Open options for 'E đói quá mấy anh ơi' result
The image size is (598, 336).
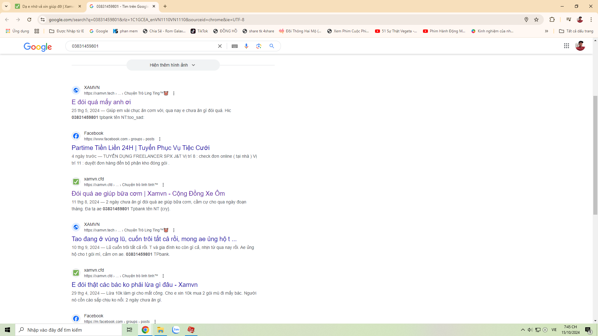click(x=174, y=93)
